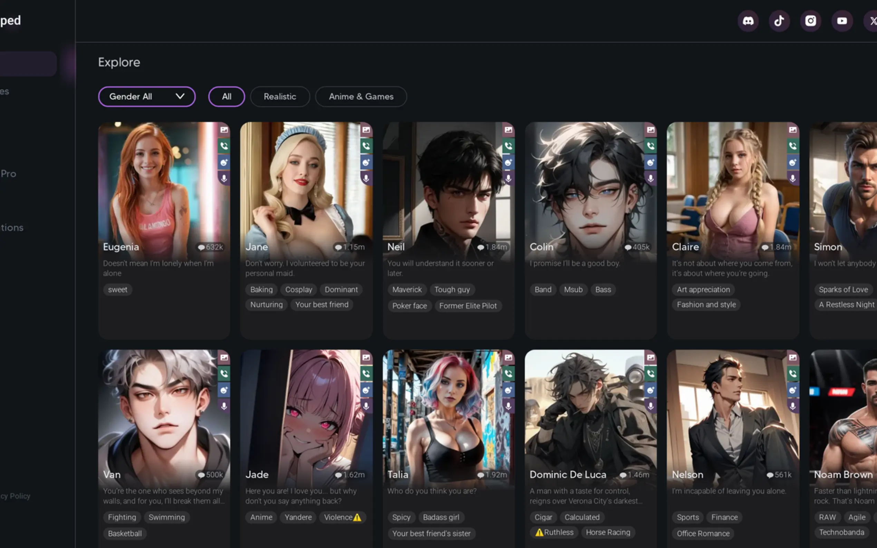This screenshot has width=877, height=548.
Task: Select the All filter pill
Action: pyautogui.click(x=227, y=96)
